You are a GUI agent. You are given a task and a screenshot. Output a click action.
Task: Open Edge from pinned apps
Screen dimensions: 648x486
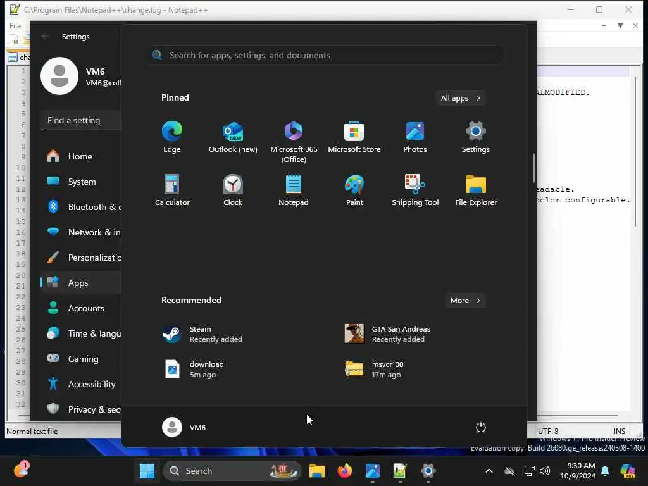click(172, 137)
